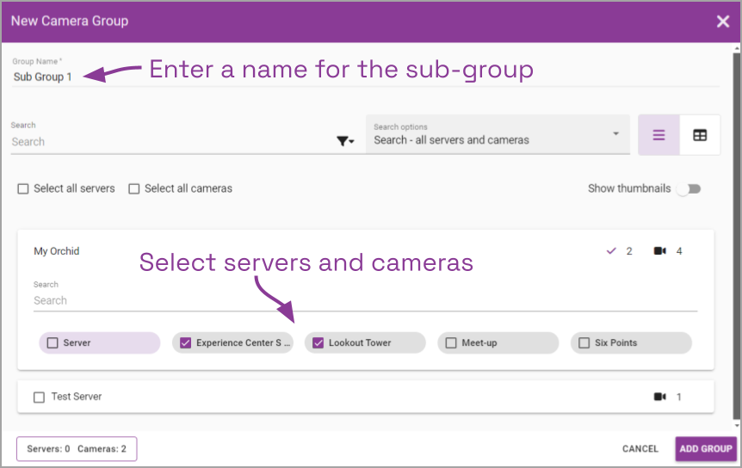The width and height of the screenshot is (742, 468).
Task: Uncheck the Lookout Tower camera
Action: click(318, 342)
